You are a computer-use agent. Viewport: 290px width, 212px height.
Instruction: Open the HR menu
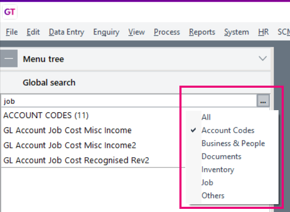263,32
